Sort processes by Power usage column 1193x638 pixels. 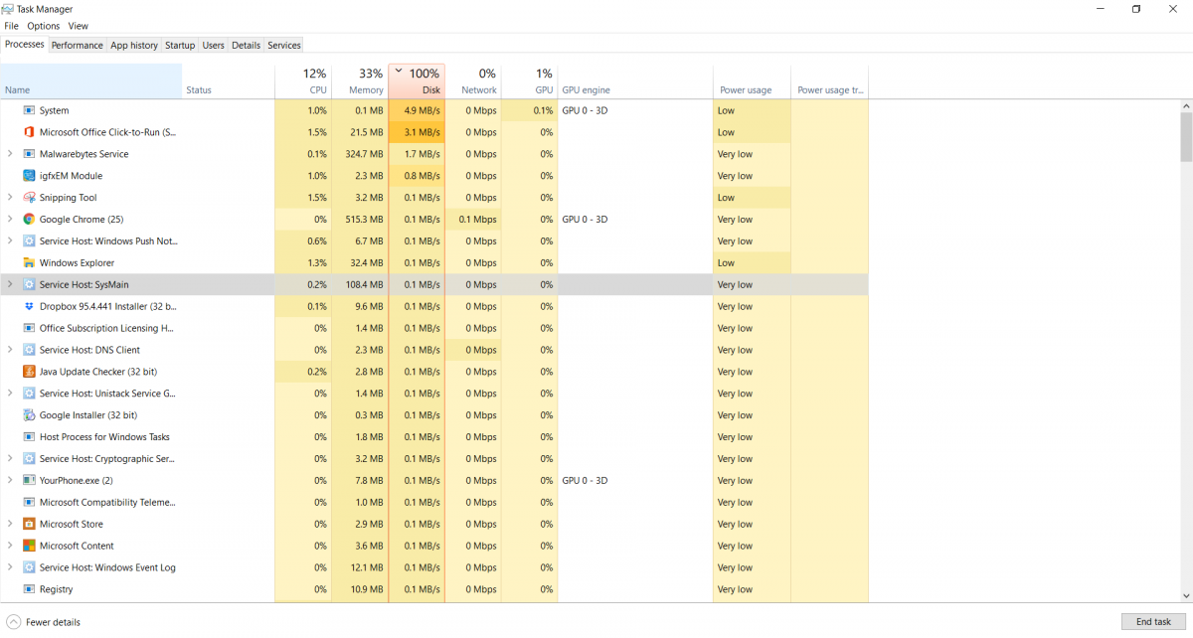753,81
